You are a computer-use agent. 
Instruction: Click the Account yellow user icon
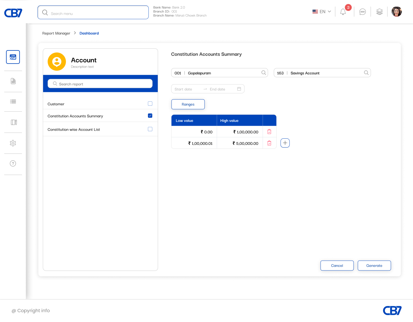coord(57,62)
